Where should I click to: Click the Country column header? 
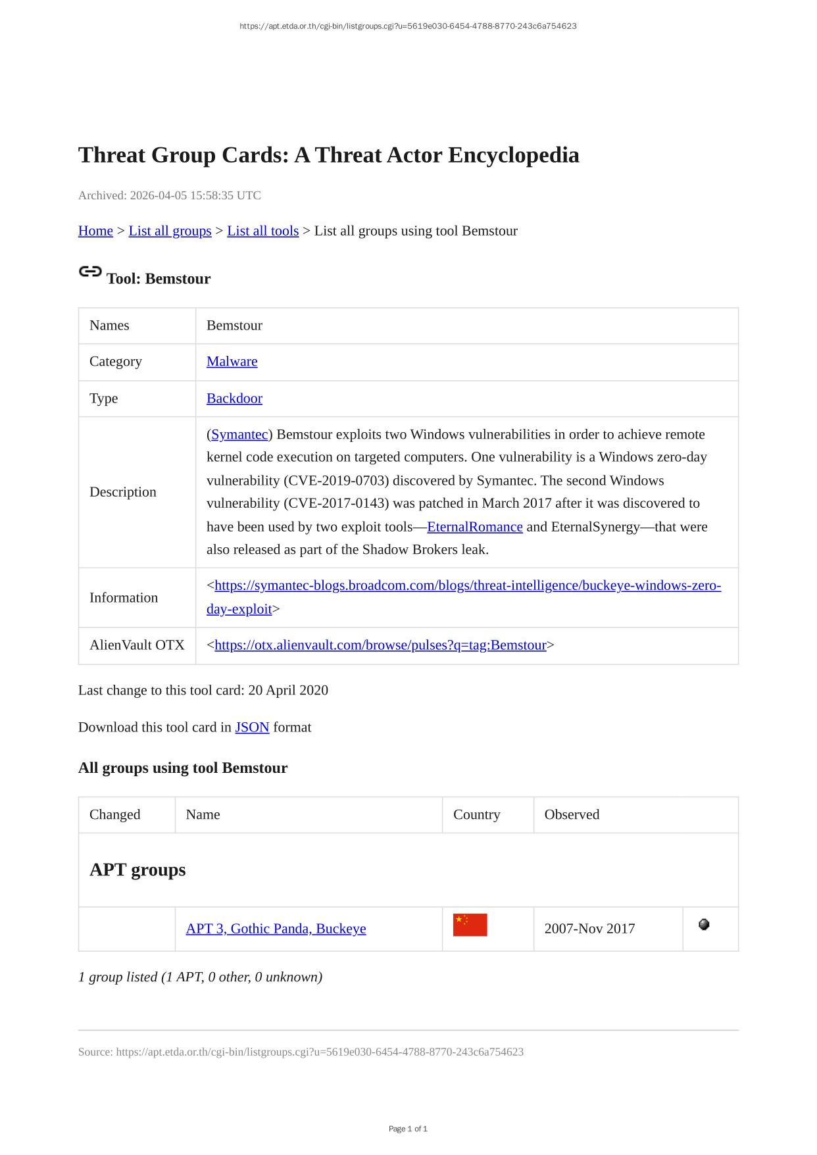click(477, 815)
